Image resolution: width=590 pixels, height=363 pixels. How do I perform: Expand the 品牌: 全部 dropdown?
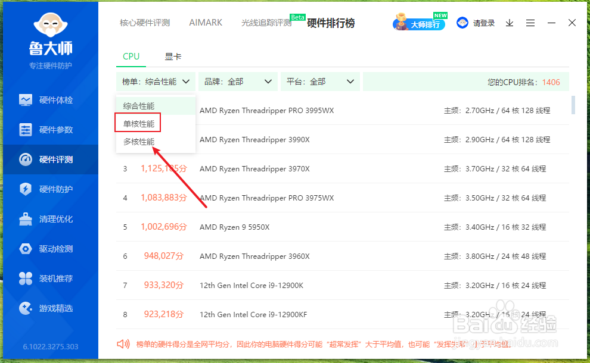tap(238, 82)
